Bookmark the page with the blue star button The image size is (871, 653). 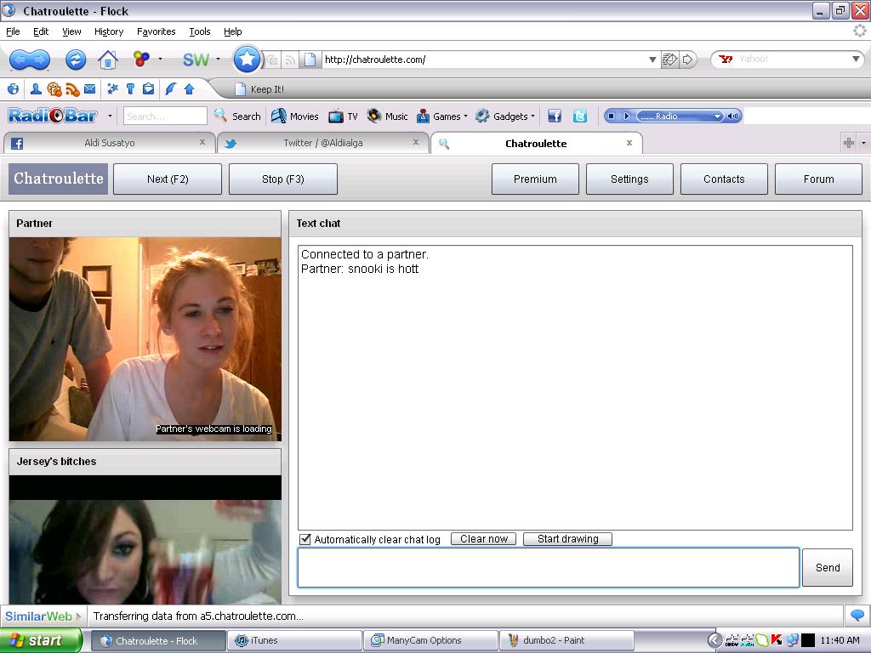coord(247,59)
